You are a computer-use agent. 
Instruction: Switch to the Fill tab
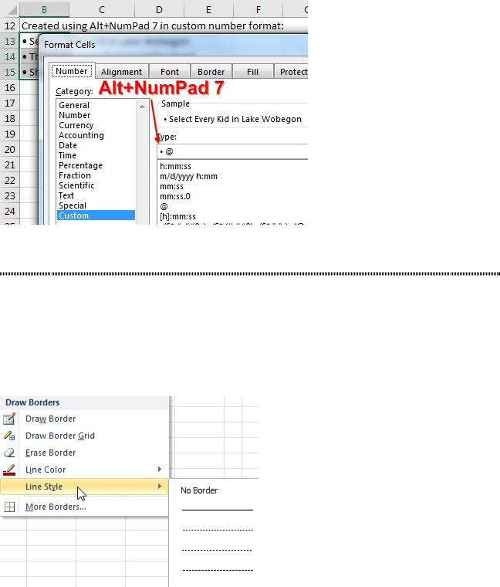[x=252, y=72]
